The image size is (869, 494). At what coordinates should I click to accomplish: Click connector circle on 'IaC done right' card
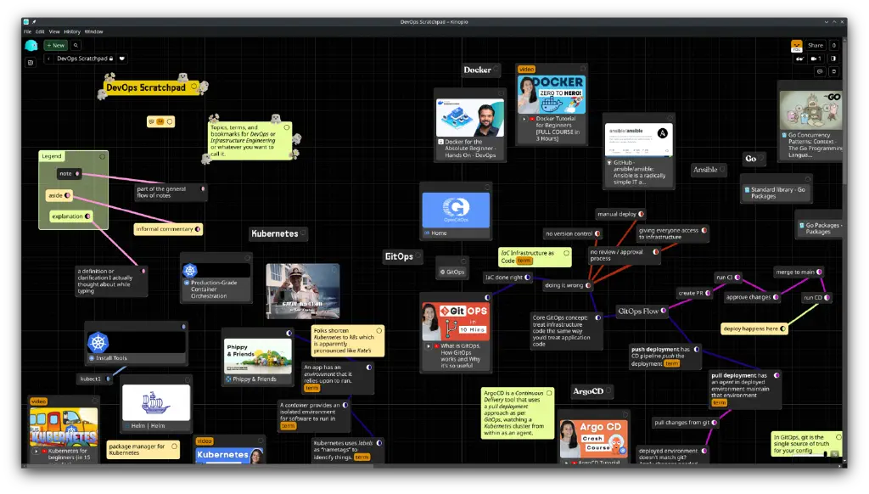pyautogui.click(x=527, y=278)
